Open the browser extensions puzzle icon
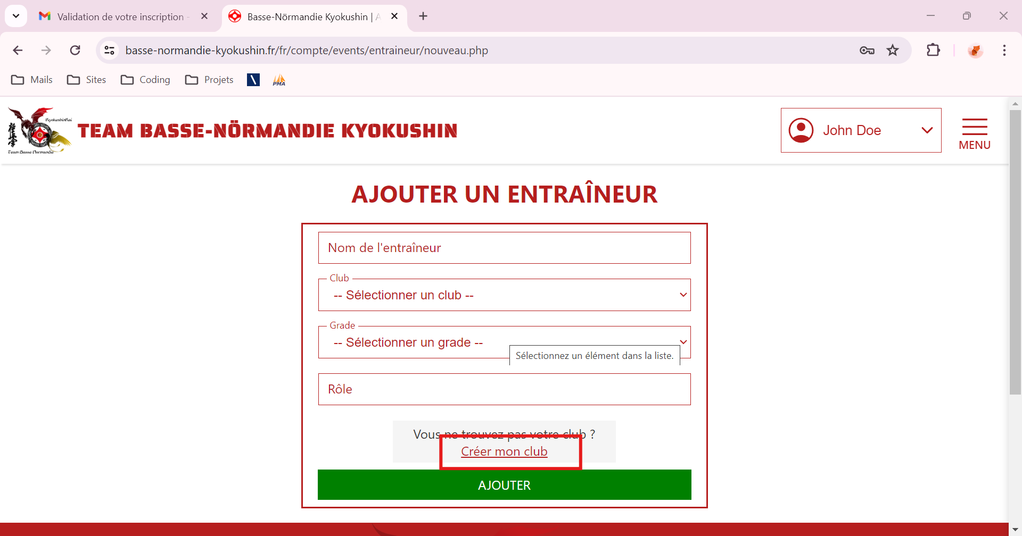Viewport: 1022px width, 536px height. pos(933,51)
